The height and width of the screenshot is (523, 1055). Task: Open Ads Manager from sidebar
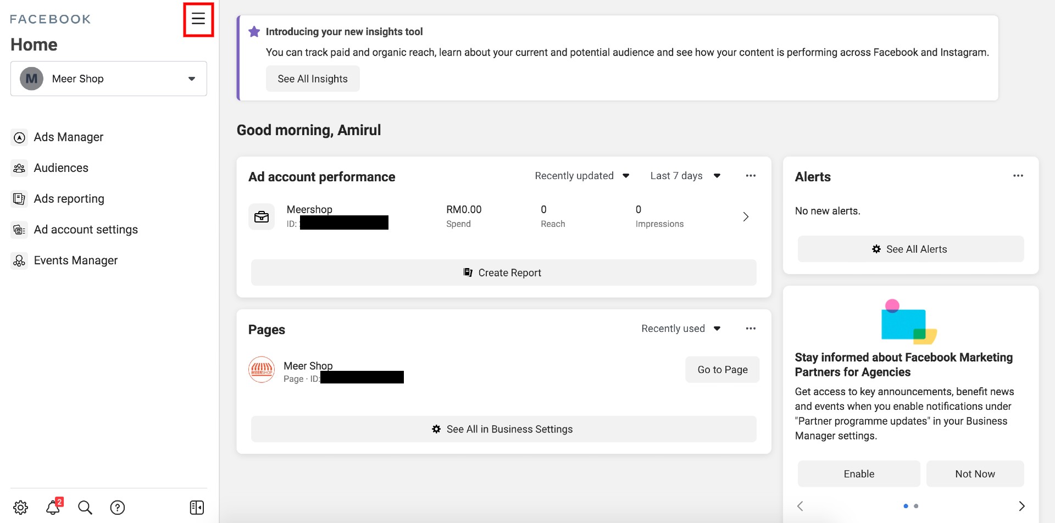69,137
